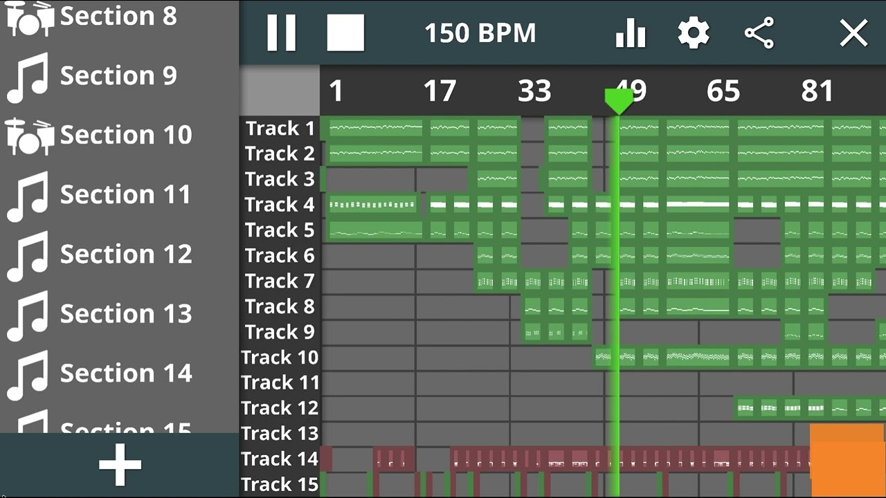Change the 150 BPM tempo
This screenshot has width=886, height=498.
(x=480, y=33)
